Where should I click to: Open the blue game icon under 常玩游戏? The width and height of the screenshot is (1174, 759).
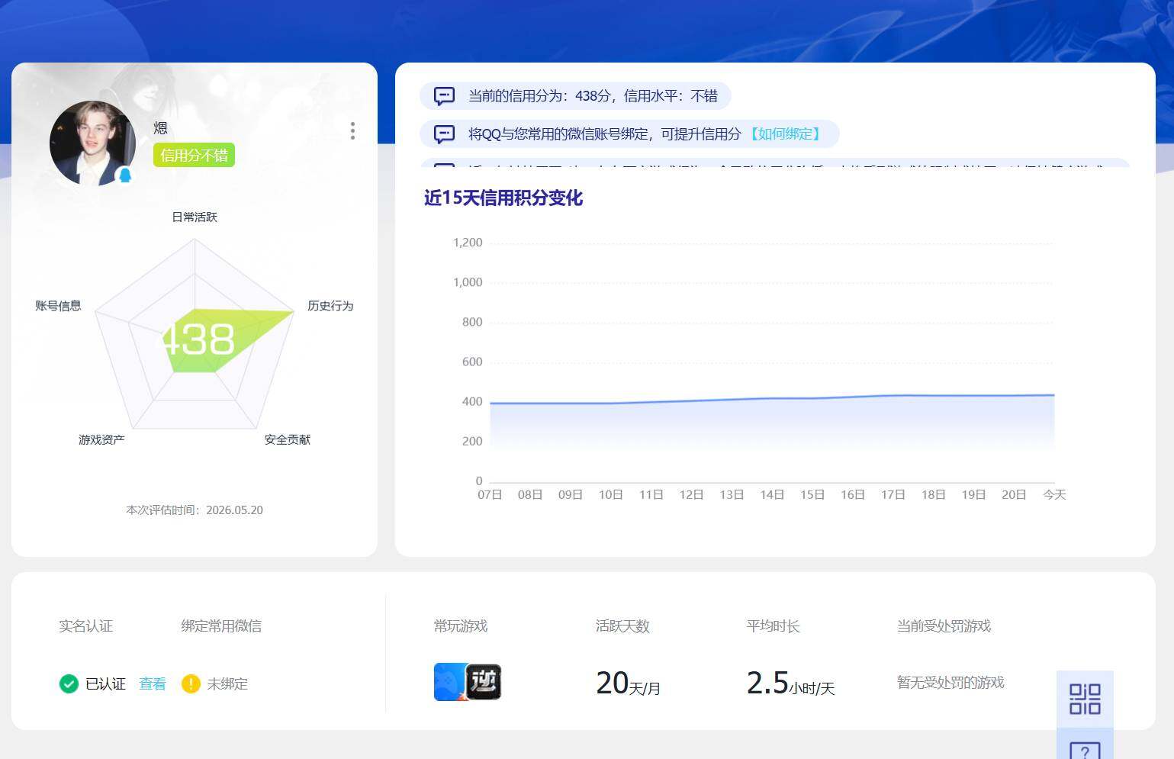tap(449, 682)
